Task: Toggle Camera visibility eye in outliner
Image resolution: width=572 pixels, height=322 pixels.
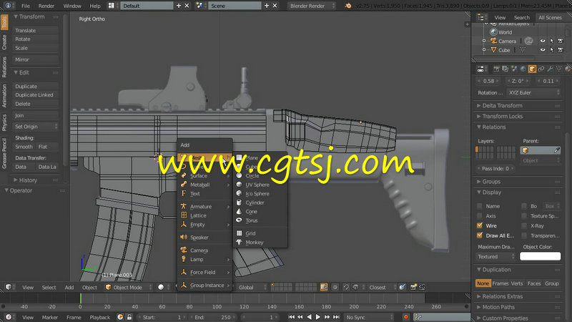Action: point(543,41)
